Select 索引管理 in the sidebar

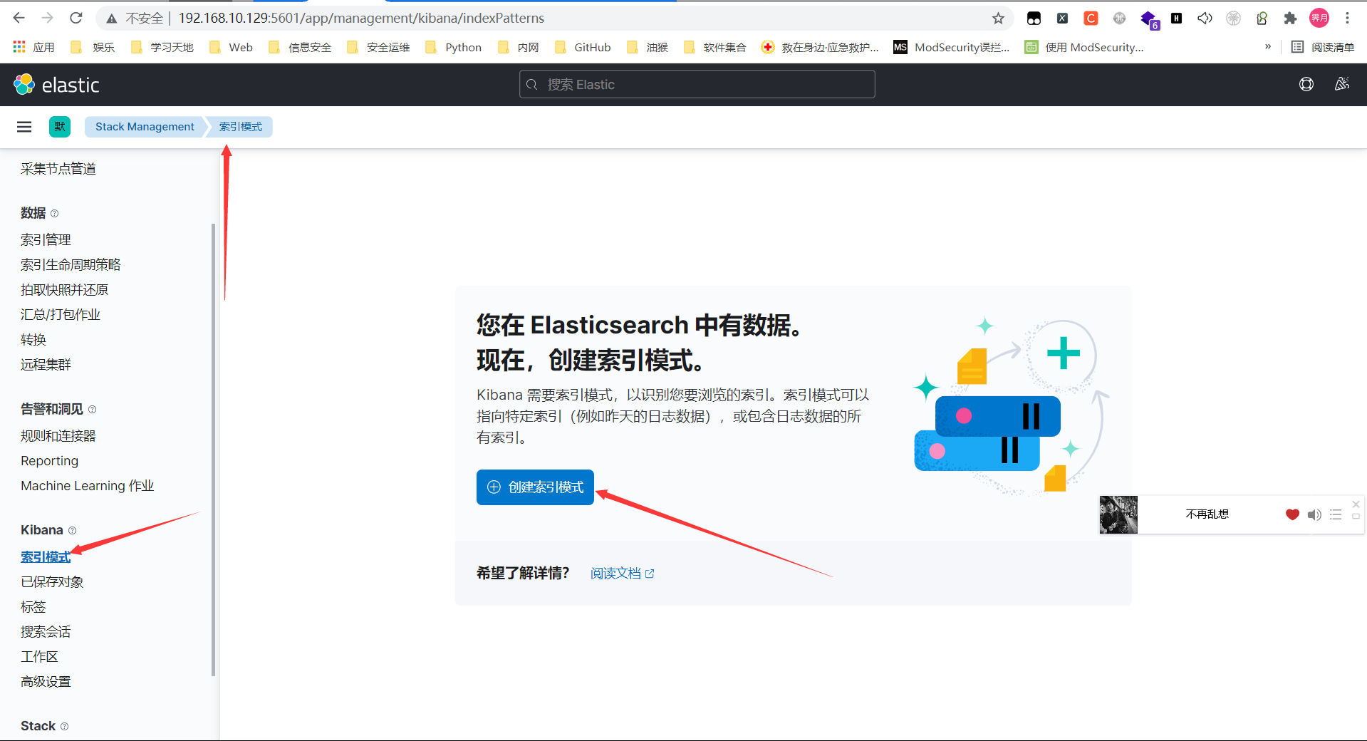[x=46, y=240]
